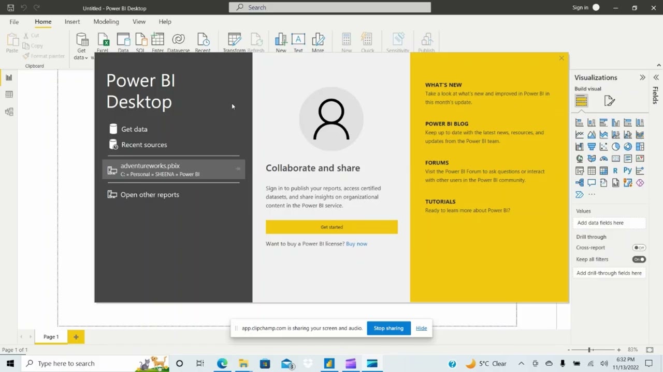Select the Q&A speech bubble visual
663x372 pixels.
[x=592, y=182]
